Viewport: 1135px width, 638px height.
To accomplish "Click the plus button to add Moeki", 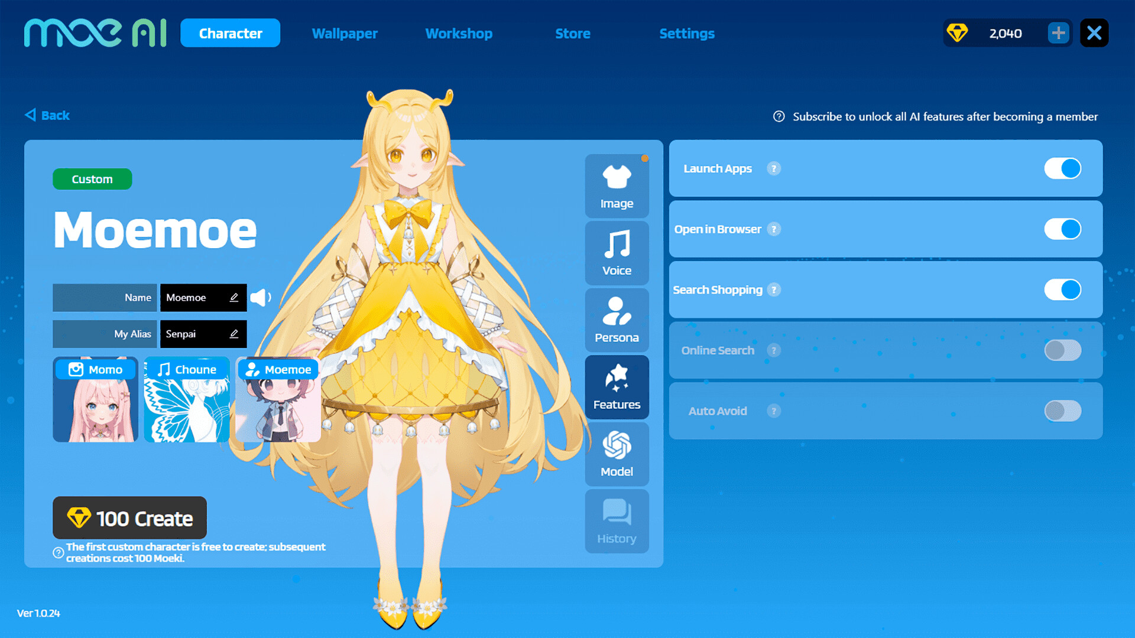I will (x=1058, y=33).
